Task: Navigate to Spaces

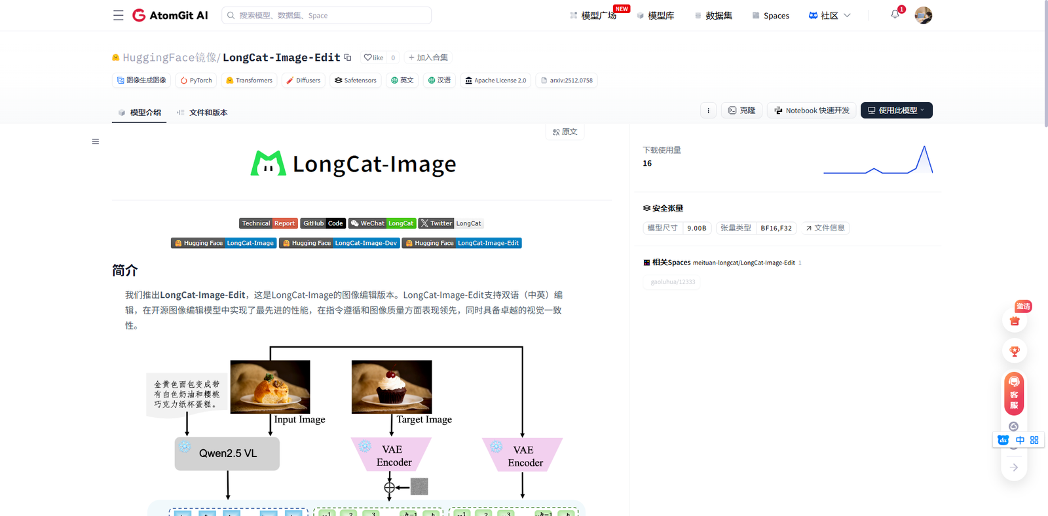Action: pyautogui.click(x=770, y=16)
